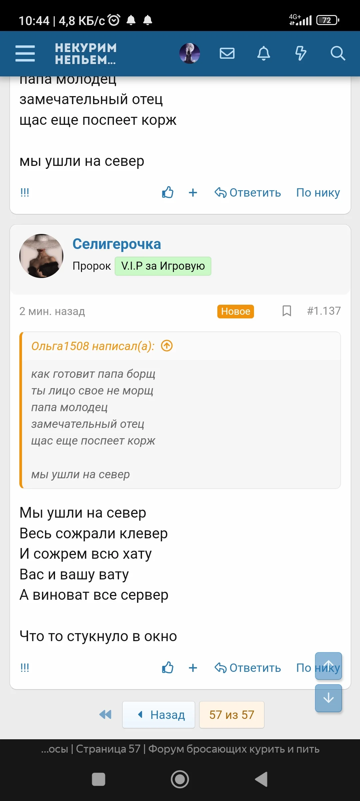Open Селигерочка's profile

click(117, 244)
